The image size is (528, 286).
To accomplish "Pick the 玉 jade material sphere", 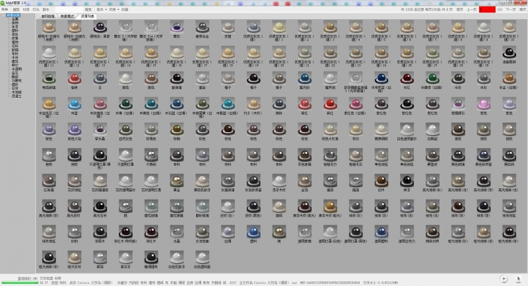I will pyautogui.click(x=100, y=79).
